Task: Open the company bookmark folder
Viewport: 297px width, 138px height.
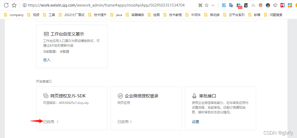Action: pos(14,15)
